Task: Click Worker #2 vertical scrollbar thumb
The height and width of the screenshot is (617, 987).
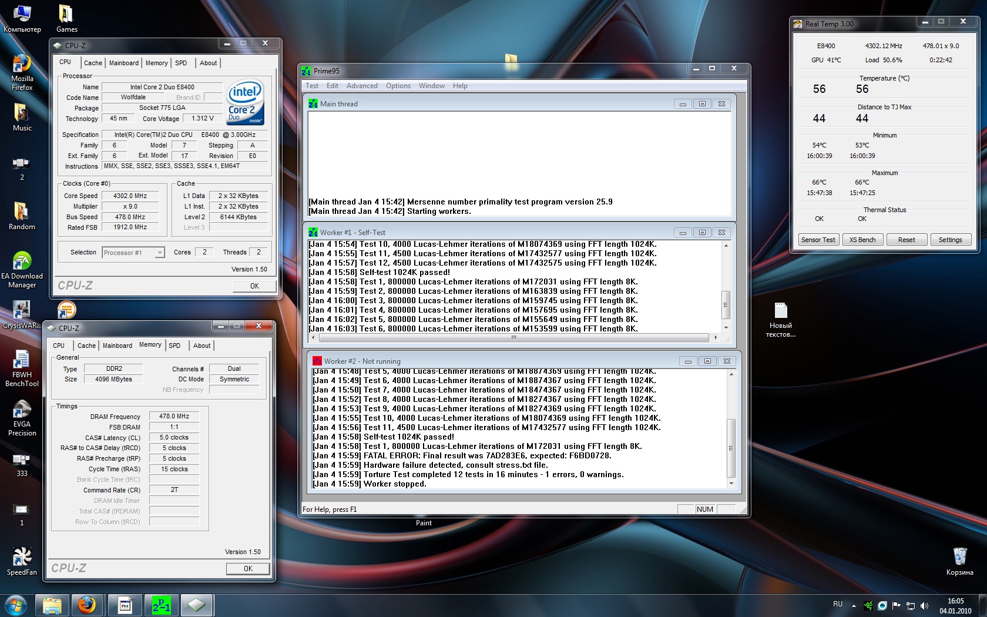Action: (731, 448)
